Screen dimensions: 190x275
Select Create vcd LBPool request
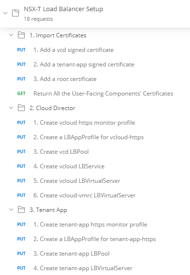tap(61, 152)
